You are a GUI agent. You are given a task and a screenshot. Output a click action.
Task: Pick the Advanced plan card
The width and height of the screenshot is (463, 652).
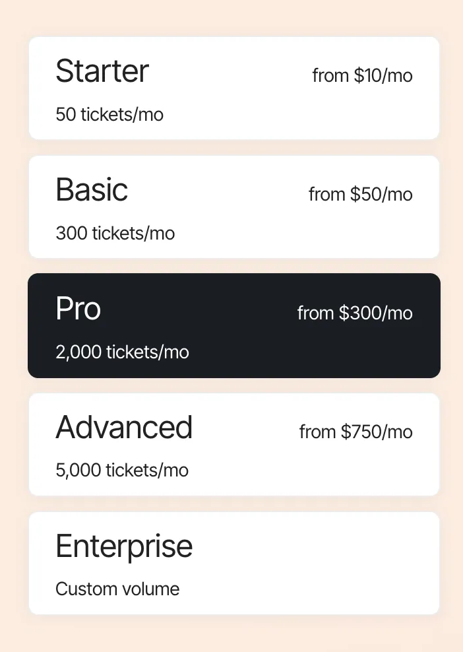coord(234,445)
